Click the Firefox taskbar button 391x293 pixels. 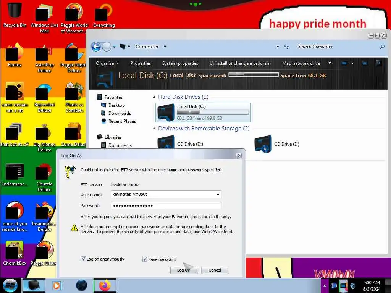(x=105, y=285)
